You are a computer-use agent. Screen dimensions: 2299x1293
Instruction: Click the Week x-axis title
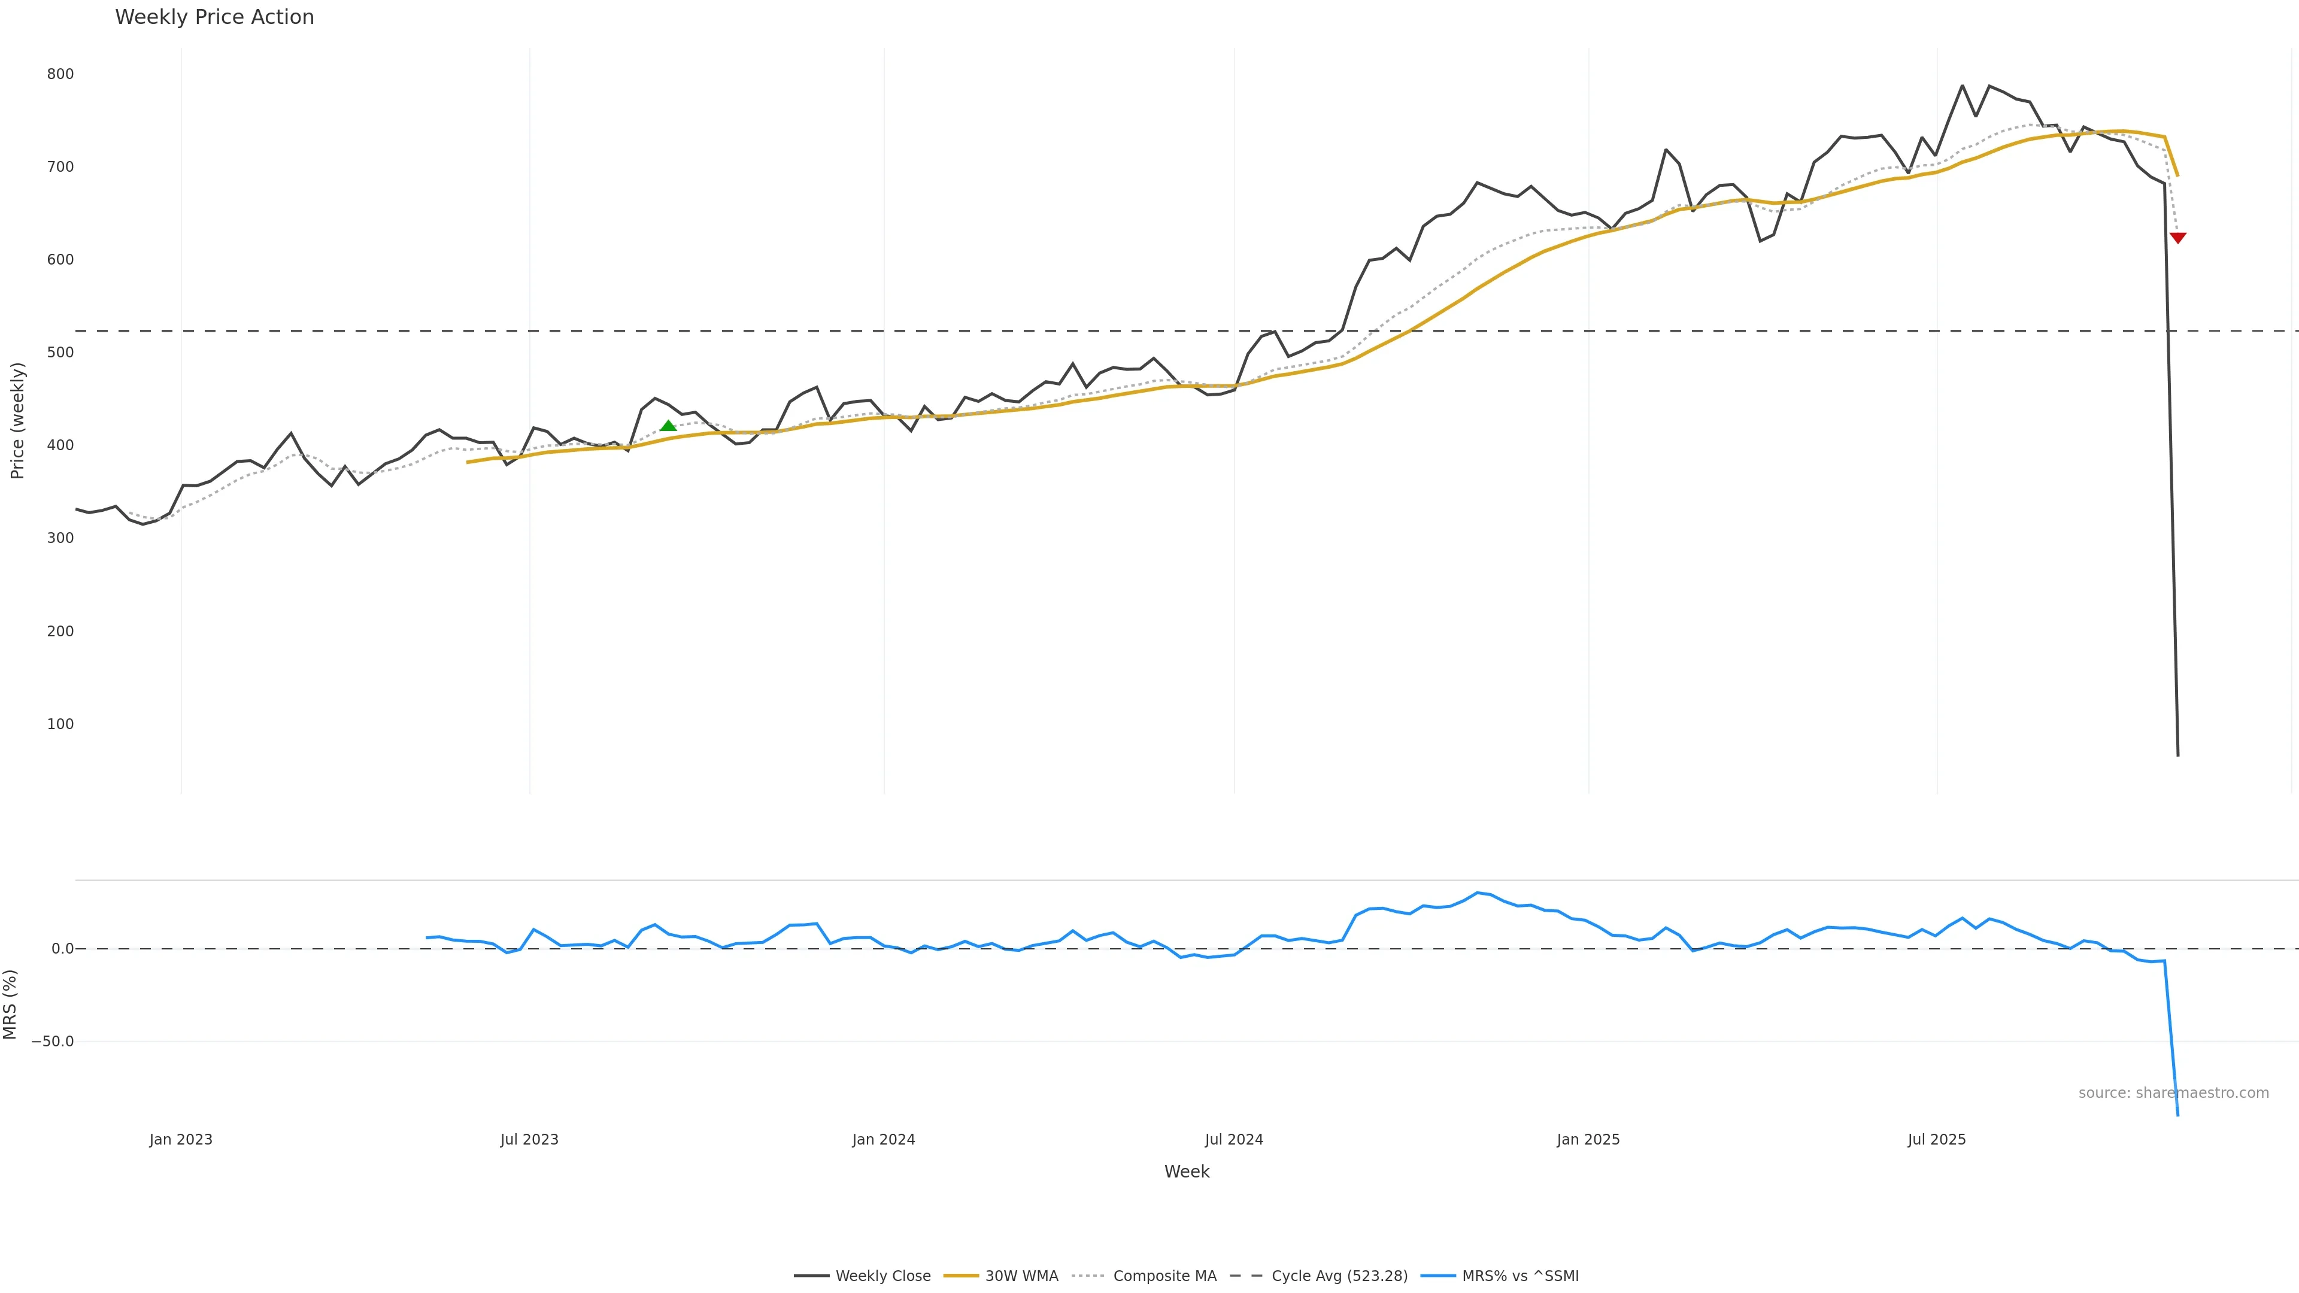point(1186,1171)
